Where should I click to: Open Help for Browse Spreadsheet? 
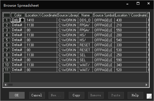[x=135, y=95]
